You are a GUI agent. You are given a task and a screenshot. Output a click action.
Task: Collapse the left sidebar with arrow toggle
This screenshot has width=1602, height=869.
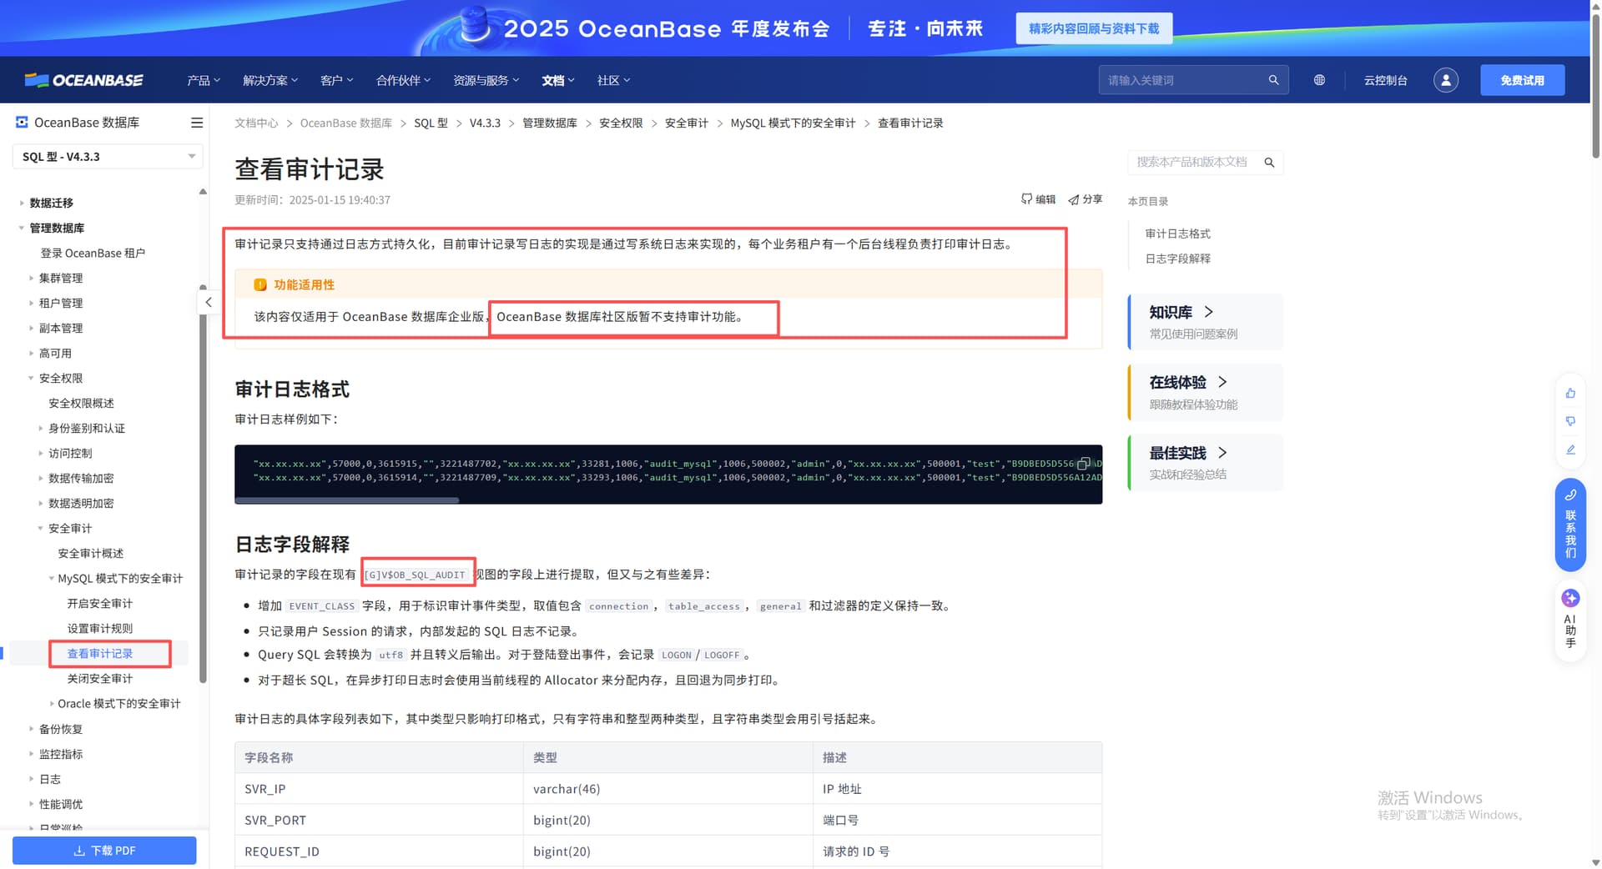tap(209, 302)
